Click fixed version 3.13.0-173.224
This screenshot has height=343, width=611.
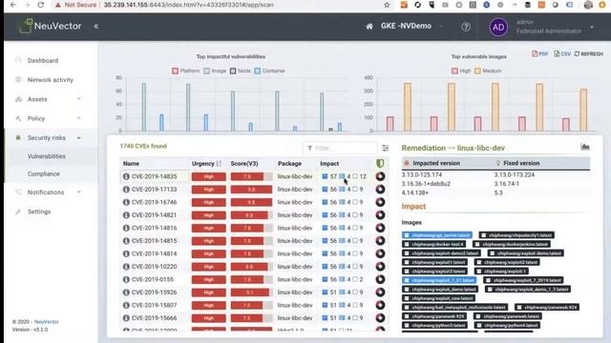[515, 175]
